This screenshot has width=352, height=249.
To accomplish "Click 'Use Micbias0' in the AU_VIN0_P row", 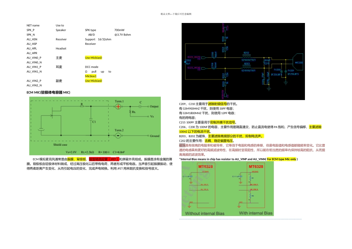I will [93, 58].
